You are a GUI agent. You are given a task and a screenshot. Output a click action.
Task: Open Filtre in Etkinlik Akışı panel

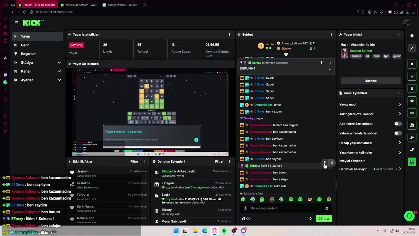pyautogui.click(x=134, y=162)
